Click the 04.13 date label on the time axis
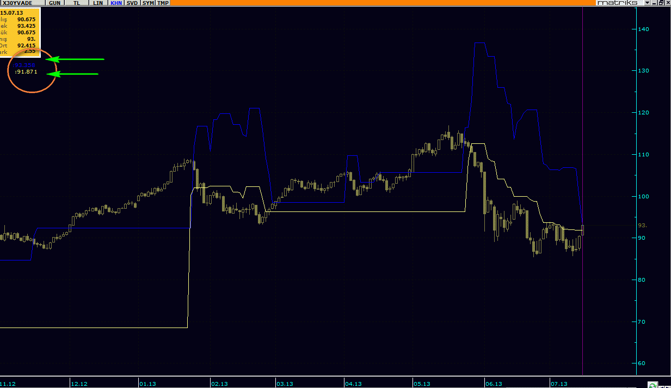Image resolution: width=671 pixels, height=388 pixels. (353, 384)
